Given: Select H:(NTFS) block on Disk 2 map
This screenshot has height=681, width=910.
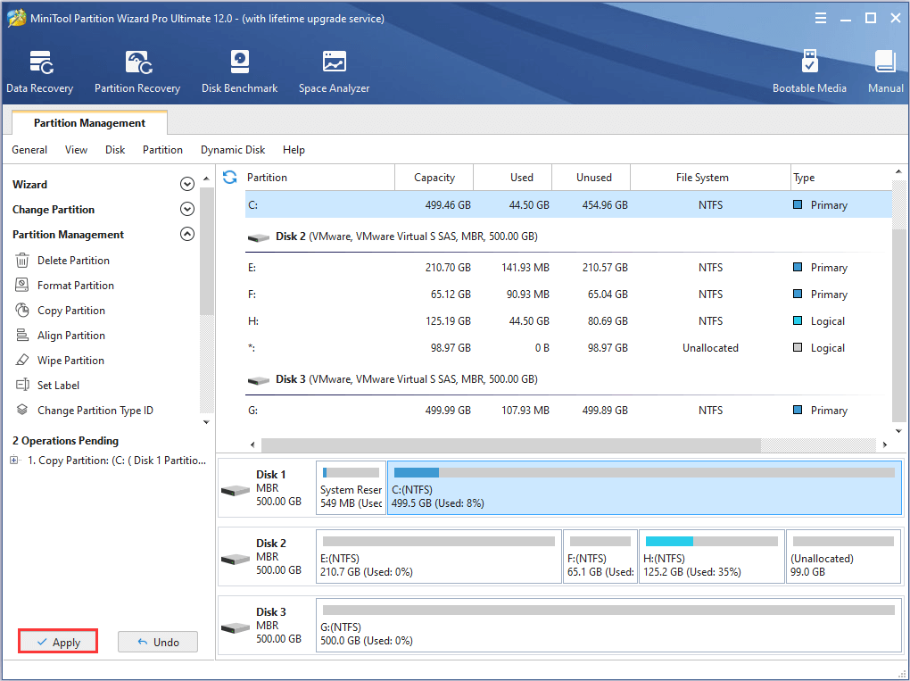Looking at the screenshot, I should coord(712,556).
